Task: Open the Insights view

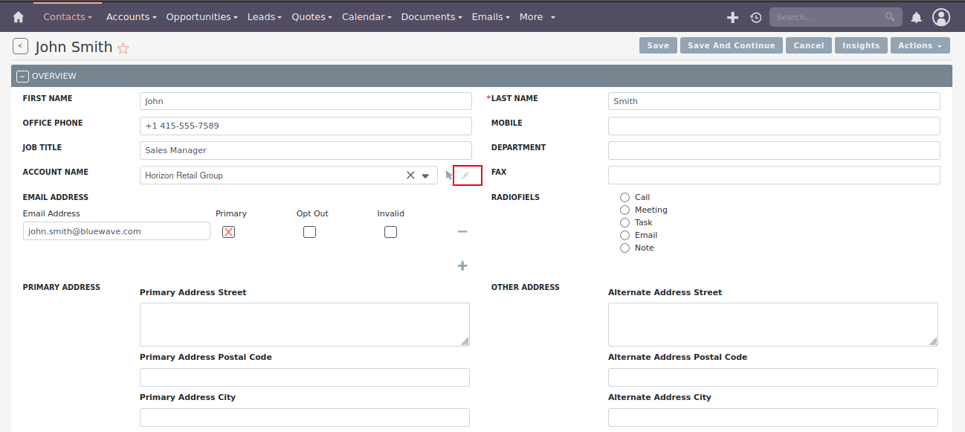Action: 861,46
